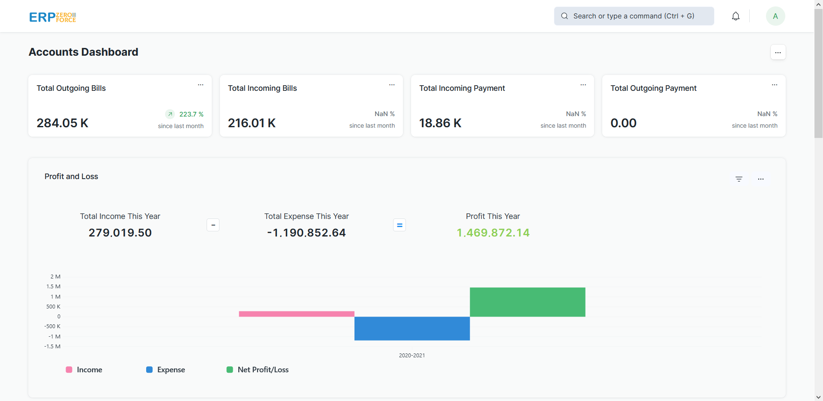This screenshot has height=401, width=823.
Task: Open Total Incoming Payment card menu
Action: (x=583, y=85)
